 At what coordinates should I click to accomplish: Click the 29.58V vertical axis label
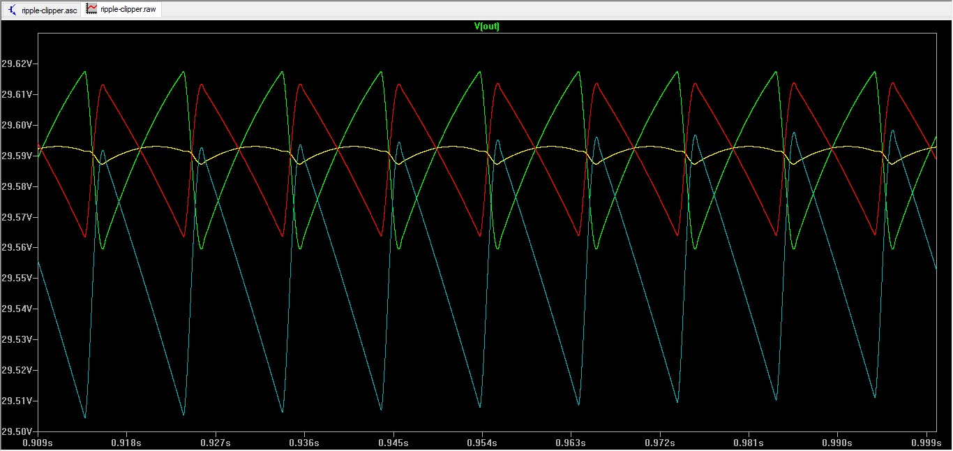coord(17,186)
